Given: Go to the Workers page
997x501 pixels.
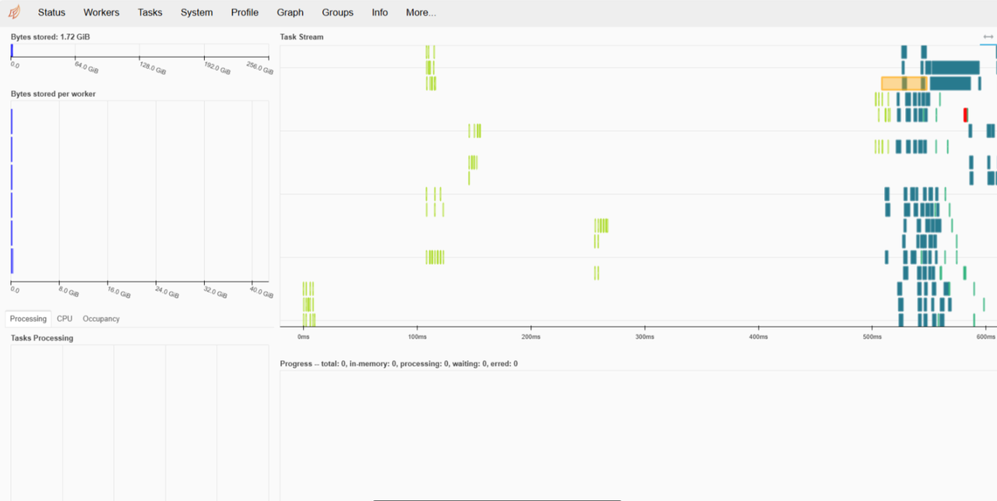Looking at the screenshot, I should tap(101, 12).
